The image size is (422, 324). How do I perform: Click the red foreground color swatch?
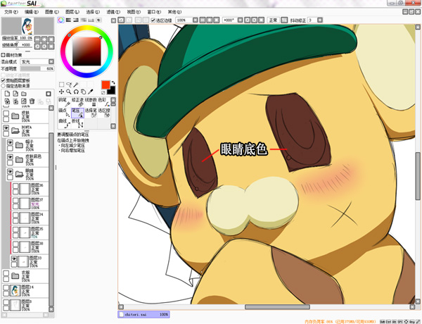click(x=105, y=85)
